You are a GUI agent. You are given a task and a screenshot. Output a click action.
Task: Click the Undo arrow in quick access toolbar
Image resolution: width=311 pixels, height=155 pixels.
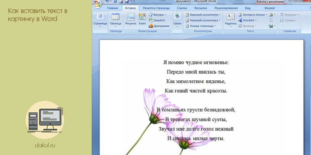(x=107, y=2)
